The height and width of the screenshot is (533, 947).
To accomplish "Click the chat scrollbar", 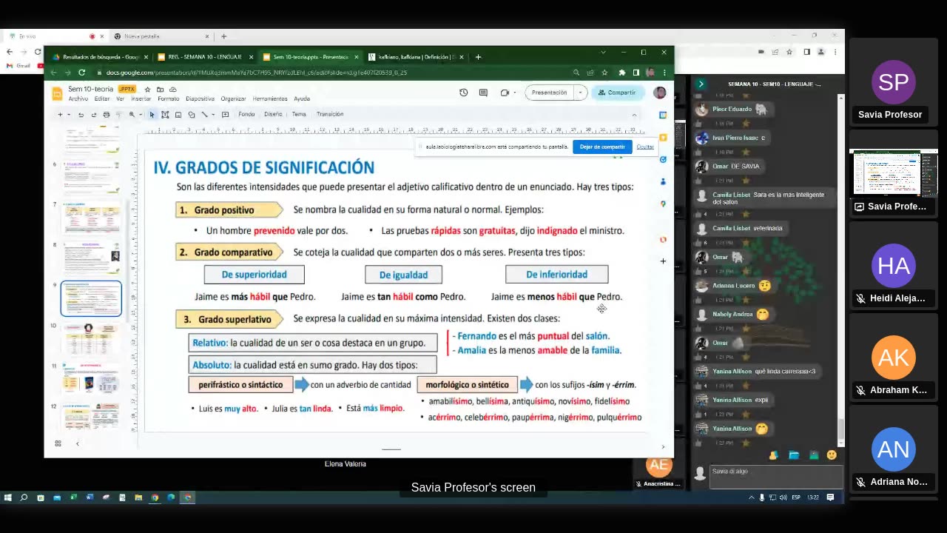I will (840, 429).
